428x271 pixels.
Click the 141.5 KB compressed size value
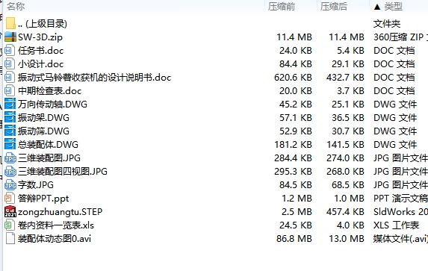[x=345, y=145]
